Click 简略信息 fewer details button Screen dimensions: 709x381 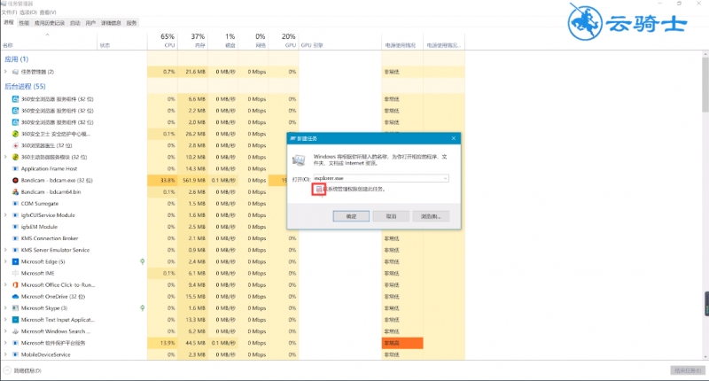click(23, 370)
